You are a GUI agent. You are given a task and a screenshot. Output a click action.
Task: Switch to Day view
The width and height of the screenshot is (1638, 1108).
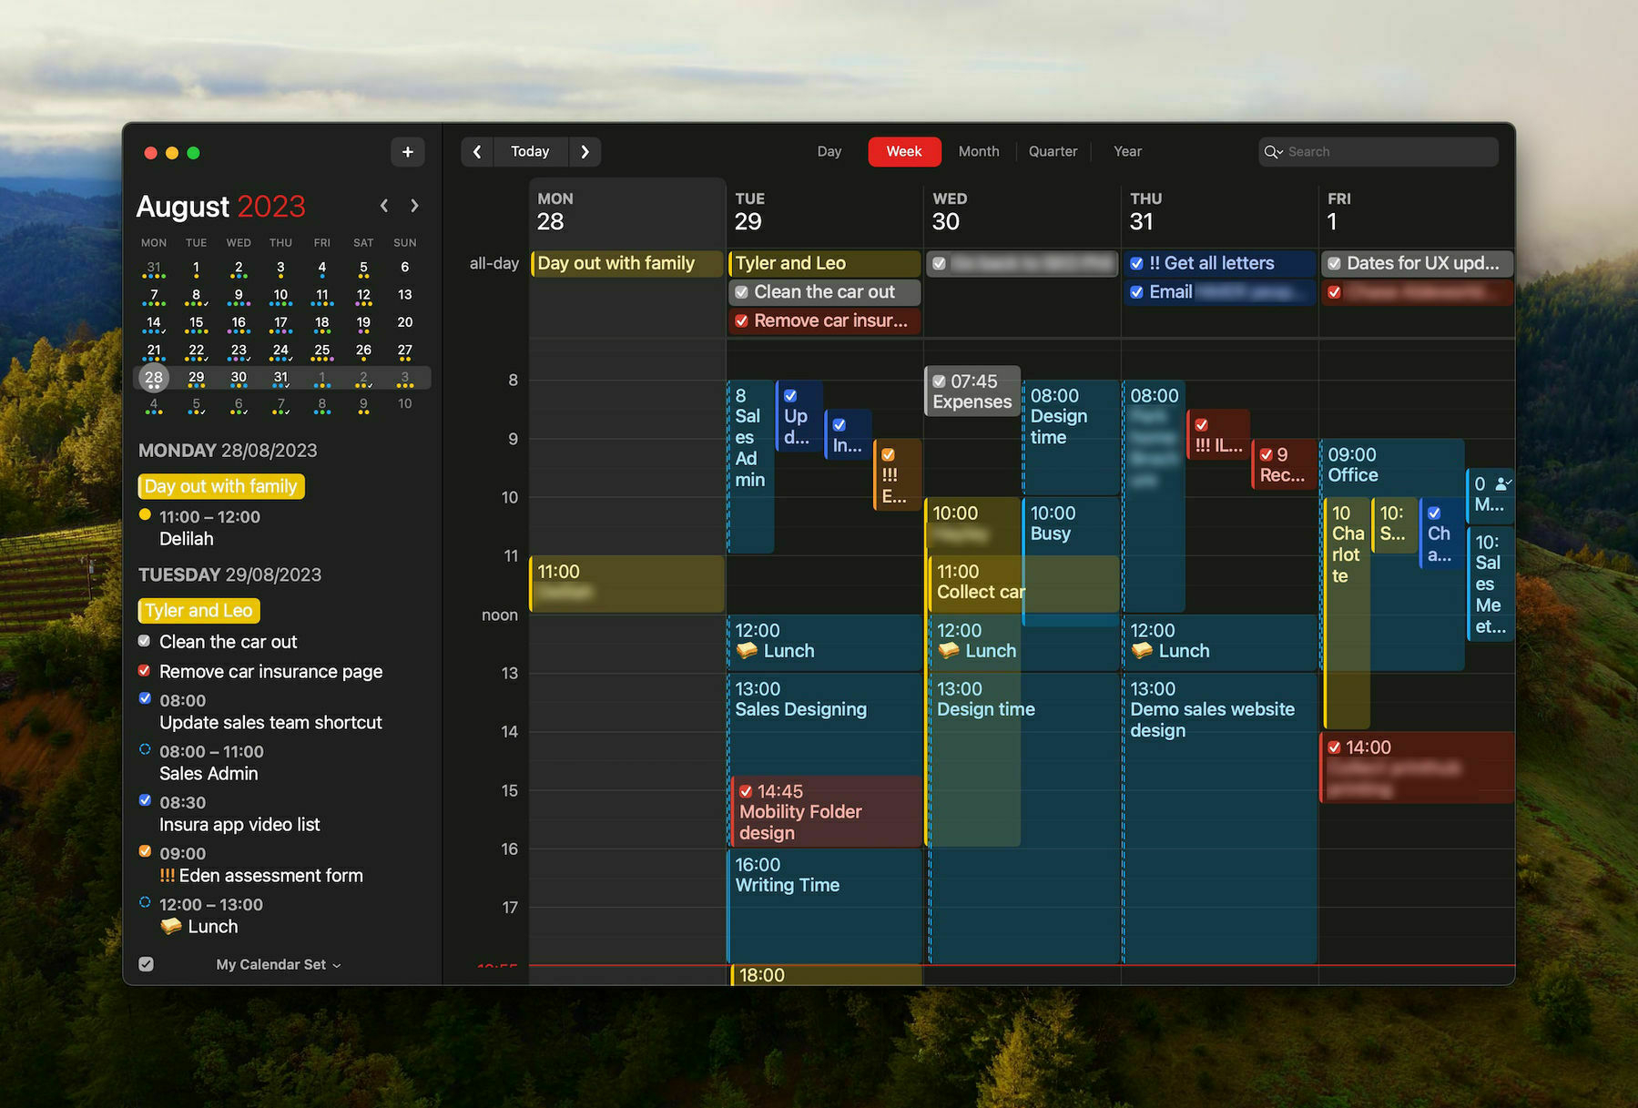tap(829, 152)
